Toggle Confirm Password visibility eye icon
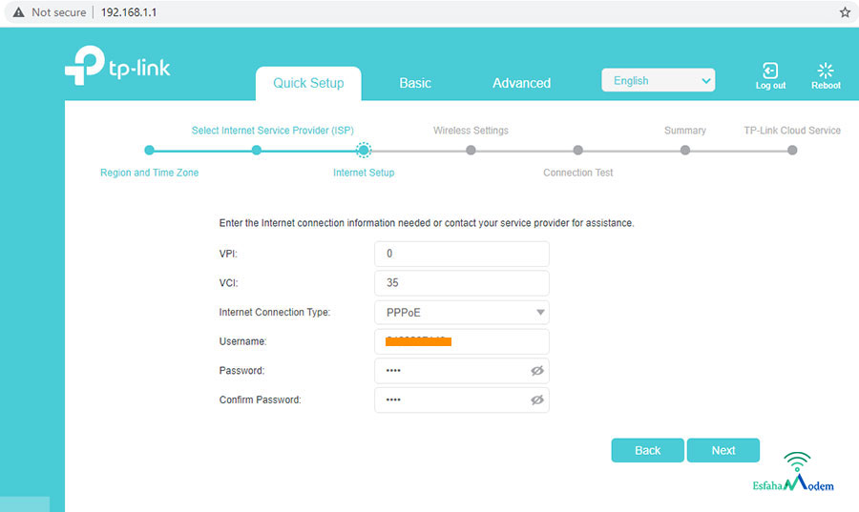Screen dimensions: 859x512 click(x=536, y=400)
